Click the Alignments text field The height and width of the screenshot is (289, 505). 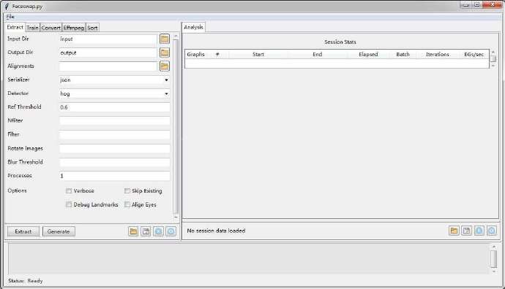(x=108, y=66)
